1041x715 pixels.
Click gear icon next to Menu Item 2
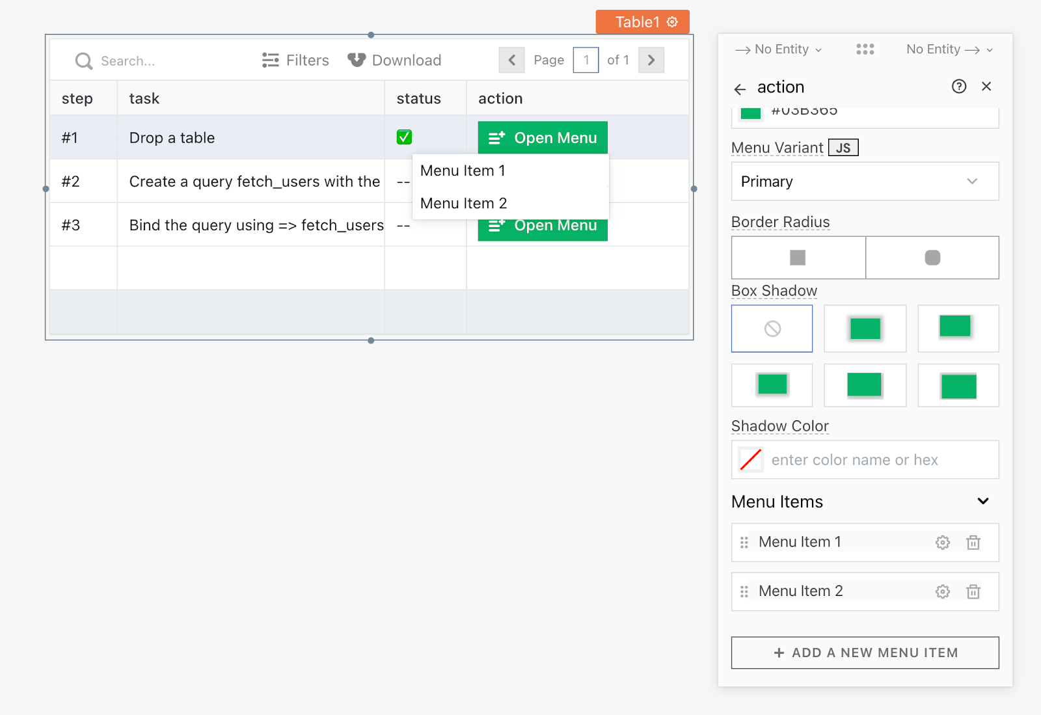pyautogui.click(x=942, y=591)
